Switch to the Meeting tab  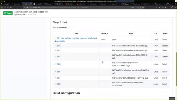coord(5,4)
